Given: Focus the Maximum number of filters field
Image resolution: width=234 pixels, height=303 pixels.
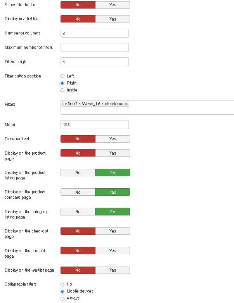Looking at the screenshot, I should click(x=95, y=48).
